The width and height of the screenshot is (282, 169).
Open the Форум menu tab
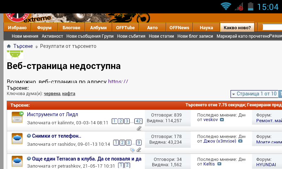(x=44, y=27)
